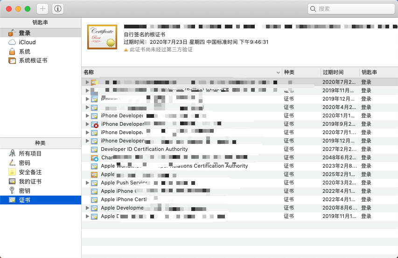Expand the Apple Push Services certificate row
The width and height of the screenshot is (398, 258).
pos(87,183)
